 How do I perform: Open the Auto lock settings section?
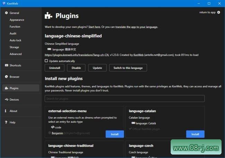[x=15, y=40]
